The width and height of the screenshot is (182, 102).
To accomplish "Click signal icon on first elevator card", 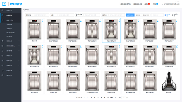I will pyautogui.click(x=42, y=21).
